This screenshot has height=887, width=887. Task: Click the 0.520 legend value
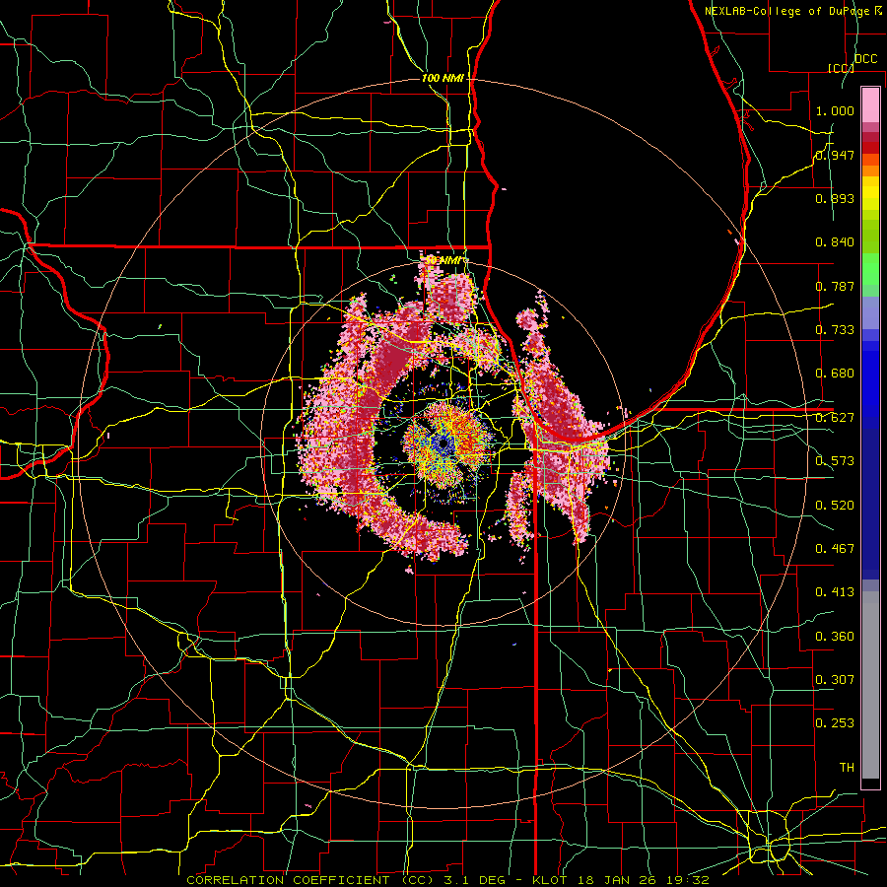point(835,506)
